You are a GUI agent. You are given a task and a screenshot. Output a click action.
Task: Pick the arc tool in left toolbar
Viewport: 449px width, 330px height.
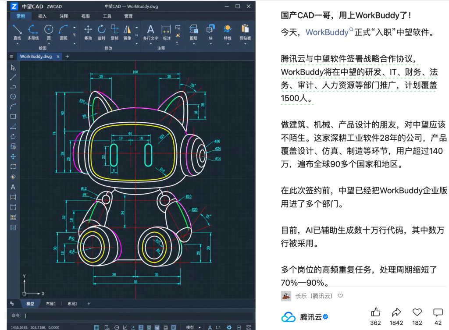[x=13, y=106]
